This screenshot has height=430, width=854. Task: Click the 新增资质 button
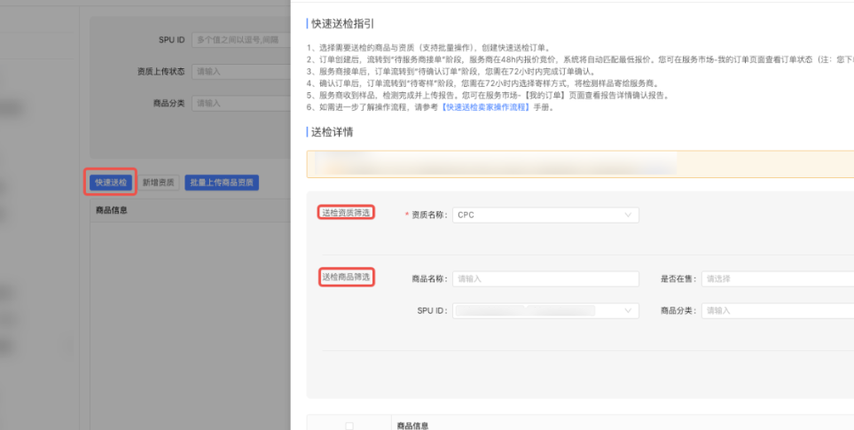[x=158, y=183]
